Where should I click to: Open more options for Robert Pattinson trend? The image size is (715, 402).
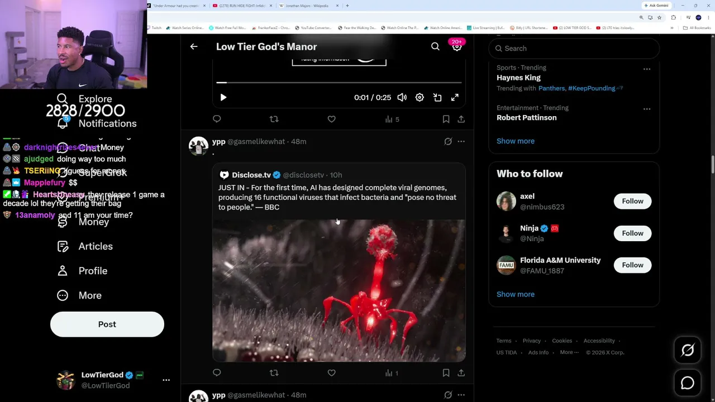pos(647,109)
